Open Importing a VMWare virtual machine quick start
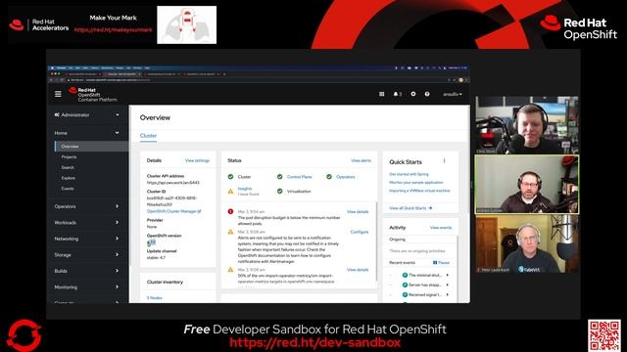 tap(419, 191)
